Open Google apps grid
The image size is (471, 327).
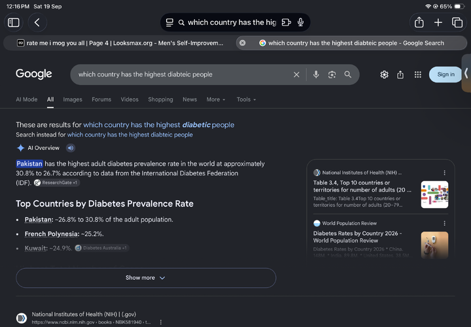418,75
